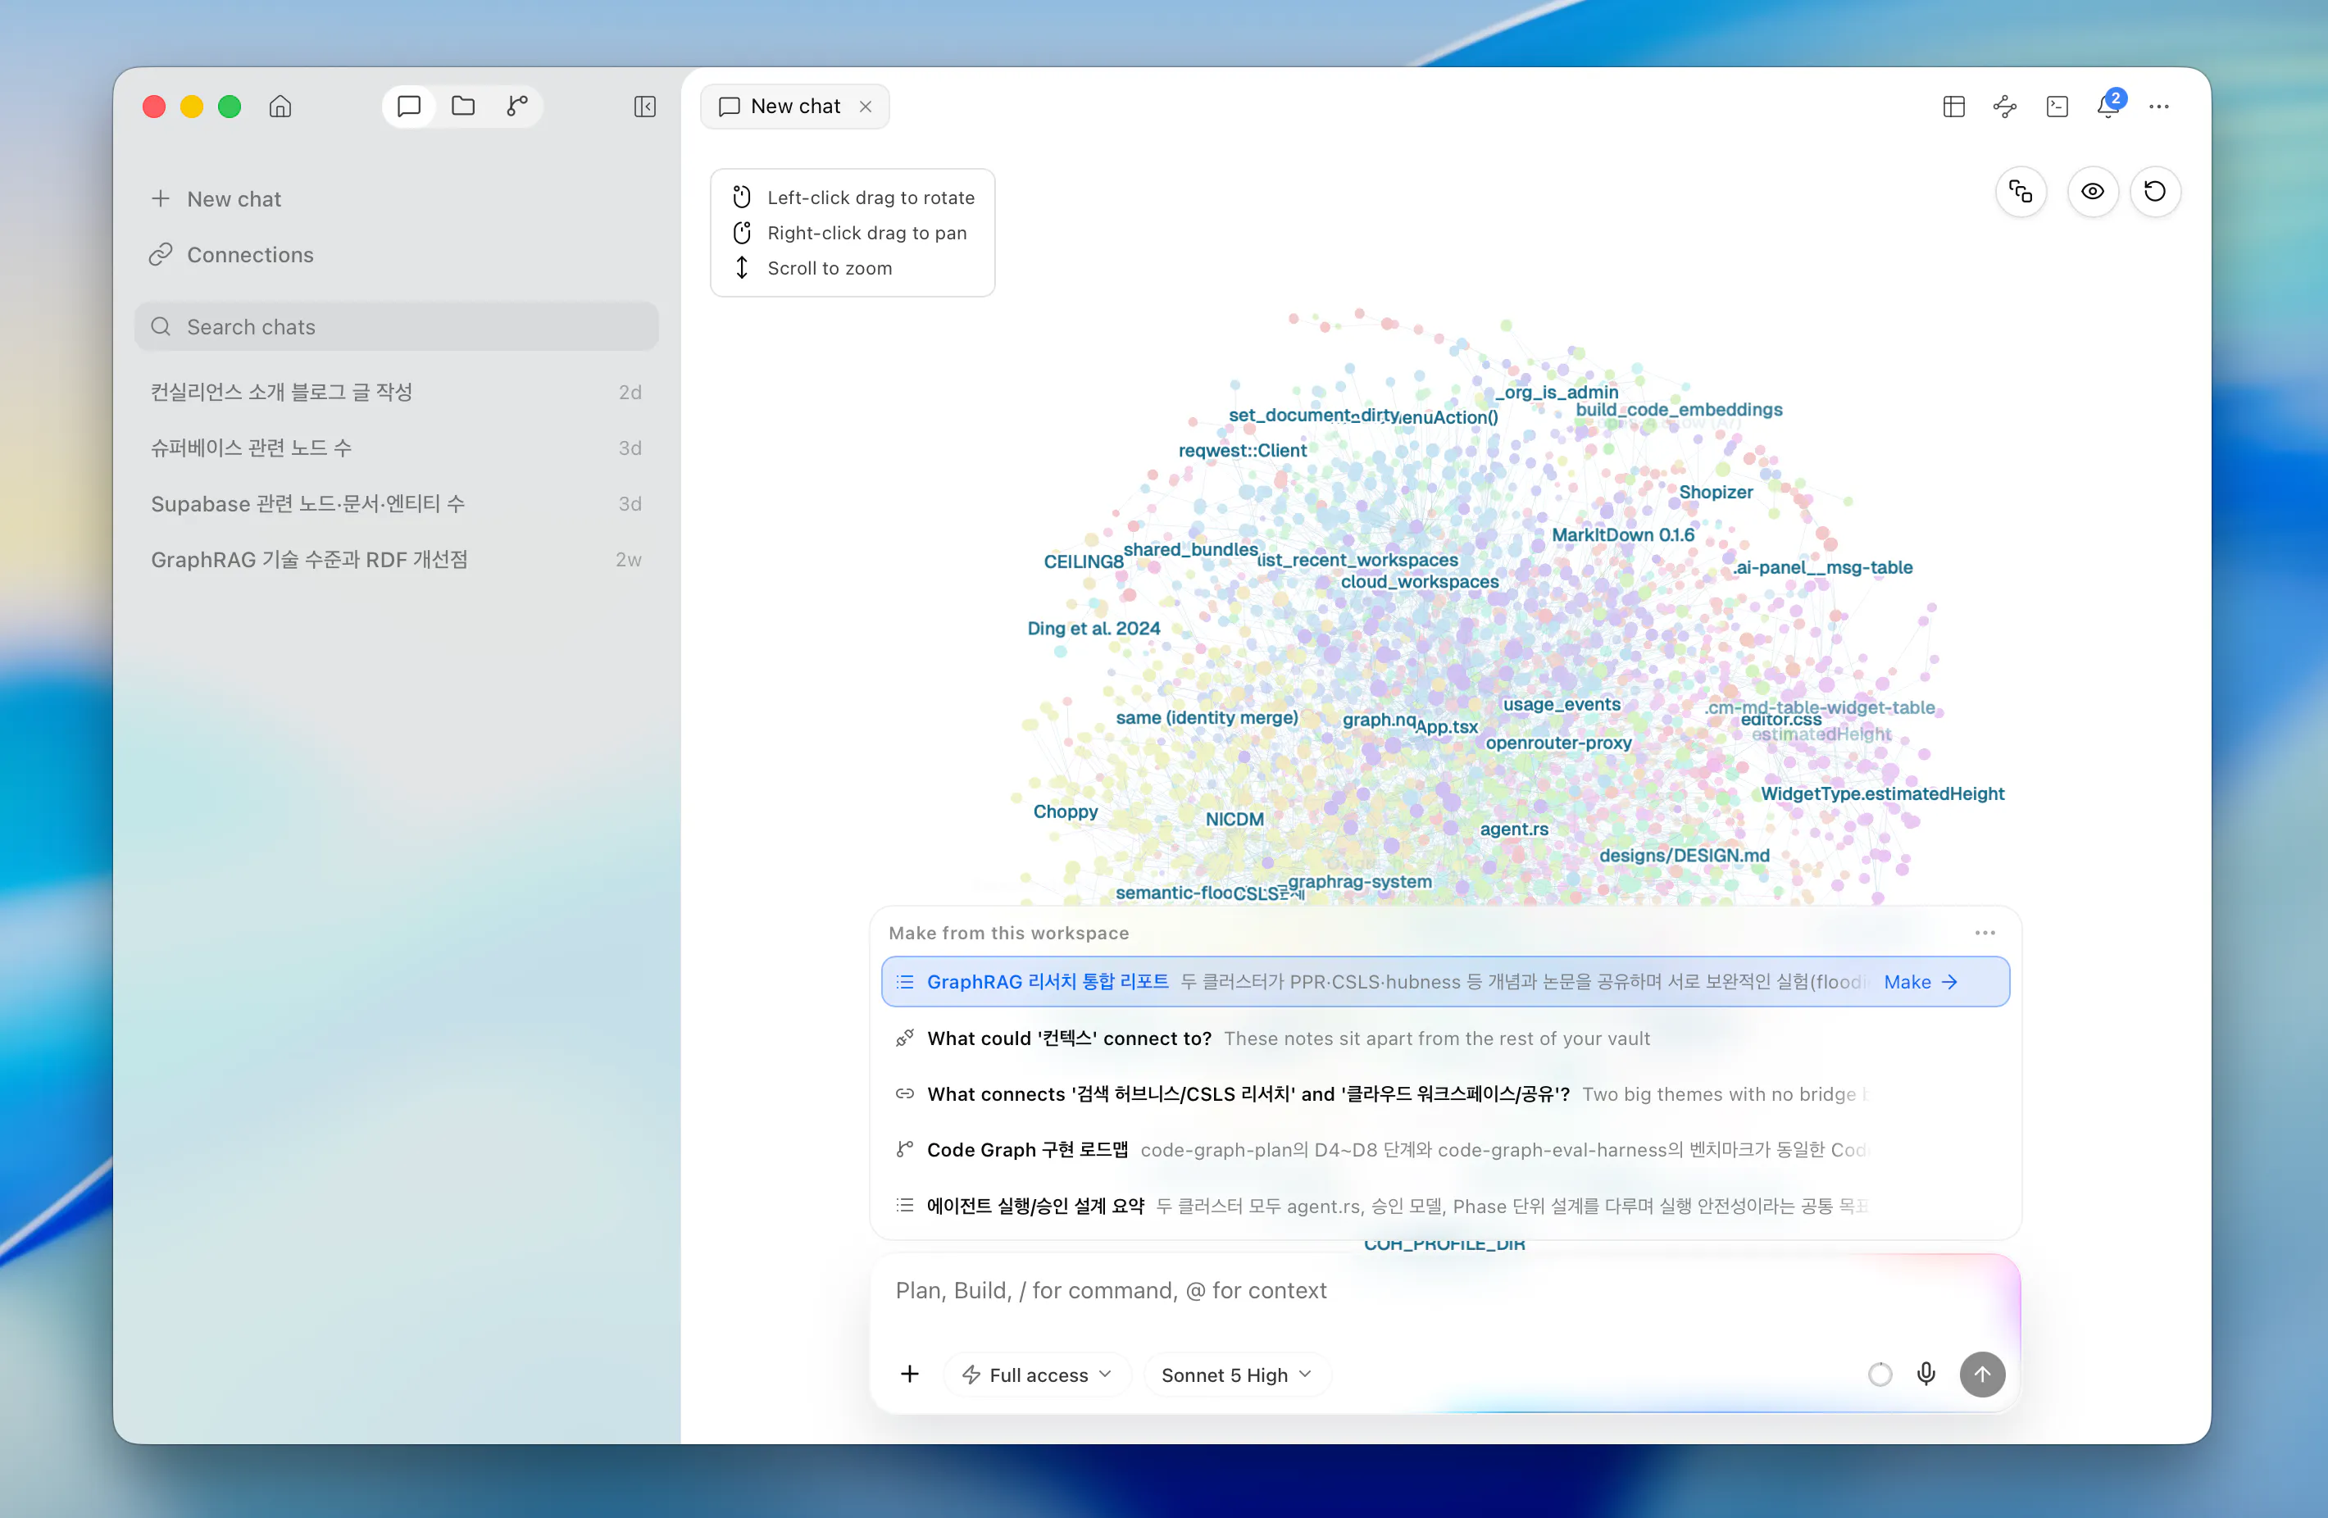Open the folder view icon
The width and height of the screenshot is (2328, 1518).
point(462,106)
